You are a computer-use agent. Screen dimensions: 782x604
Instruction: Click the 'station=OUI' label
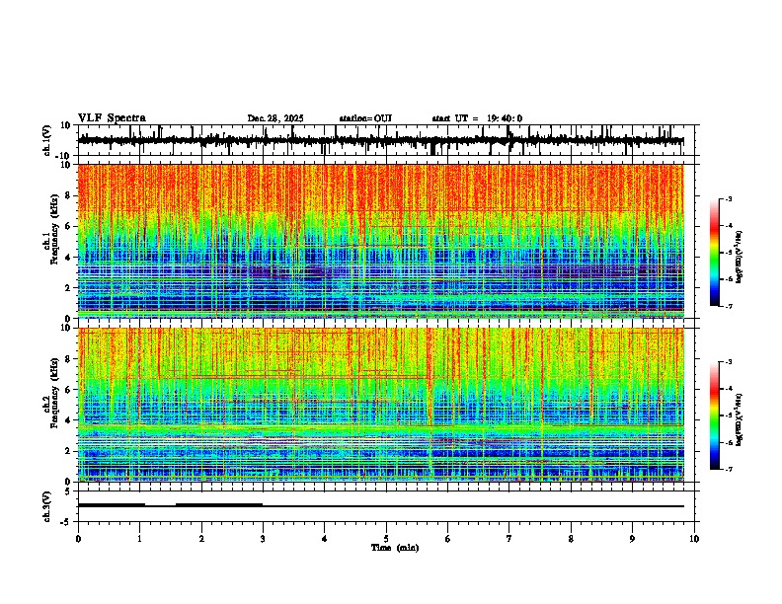pos(365,118)
